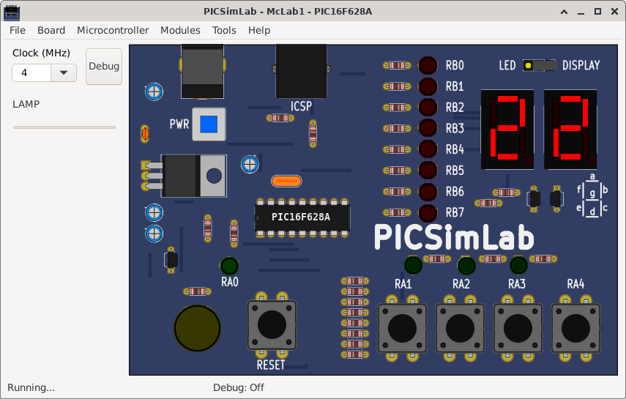Open the Board menu
Screen dimensions: 626x399
(x=51, y=30)
